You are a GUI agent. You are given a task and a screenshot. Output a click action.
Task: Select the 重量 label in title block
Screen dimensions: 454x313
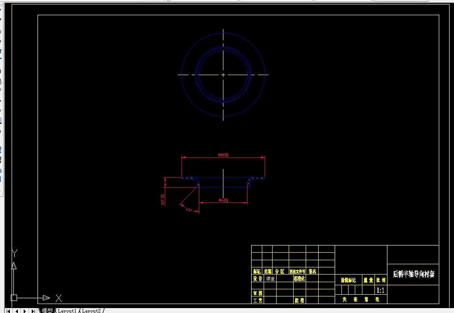tap(368, 280)
